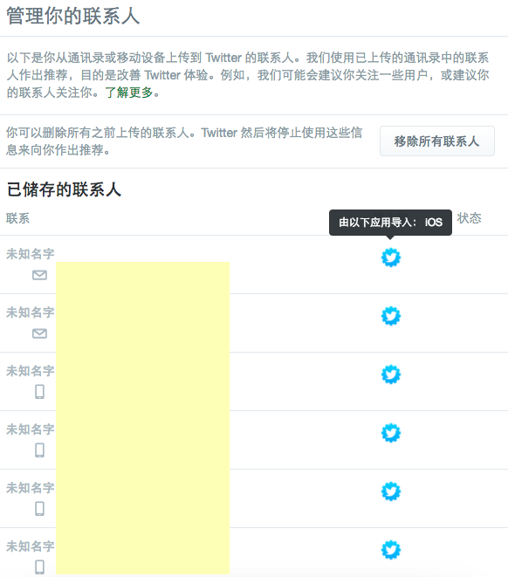Click the fourth row's Twitter badge icon
508x577 pixels.
point(391,433)
